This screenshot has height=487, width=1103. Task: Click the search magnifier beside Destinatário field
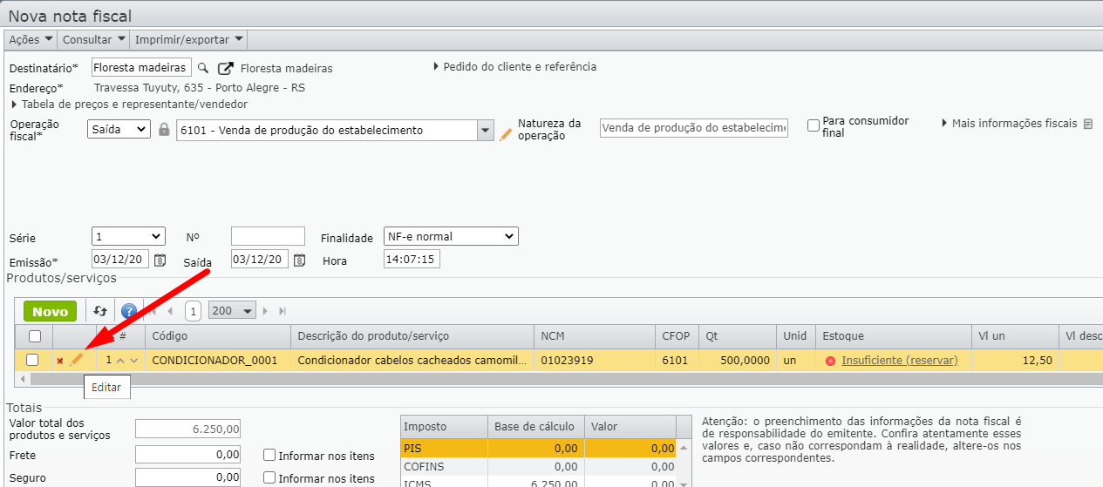click(203, 68)
